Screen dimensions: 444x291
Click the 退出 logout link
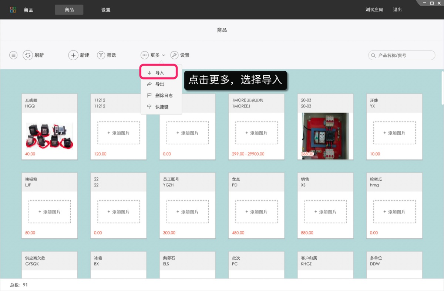pyautogui.click(x=397, y=10)
